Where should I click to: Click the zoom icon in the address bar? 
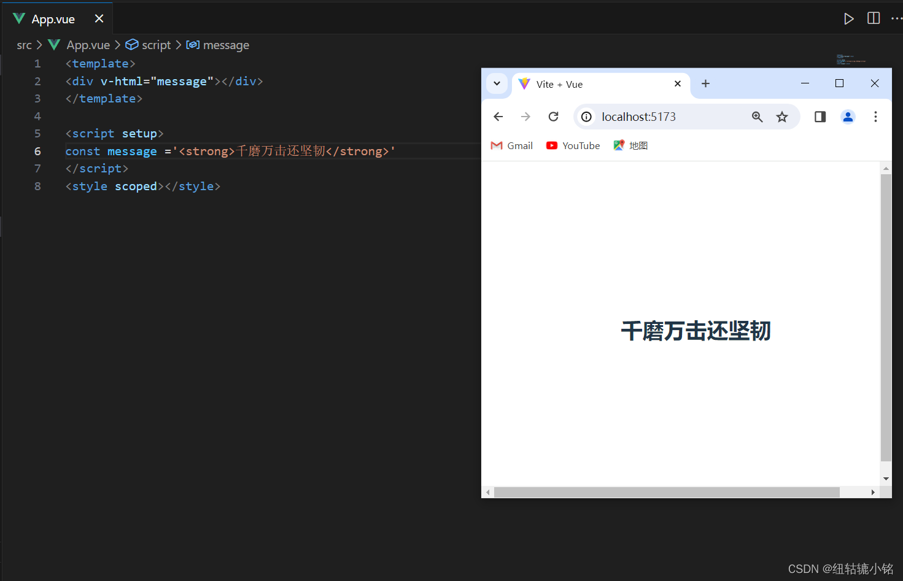[x=757, y=117]
